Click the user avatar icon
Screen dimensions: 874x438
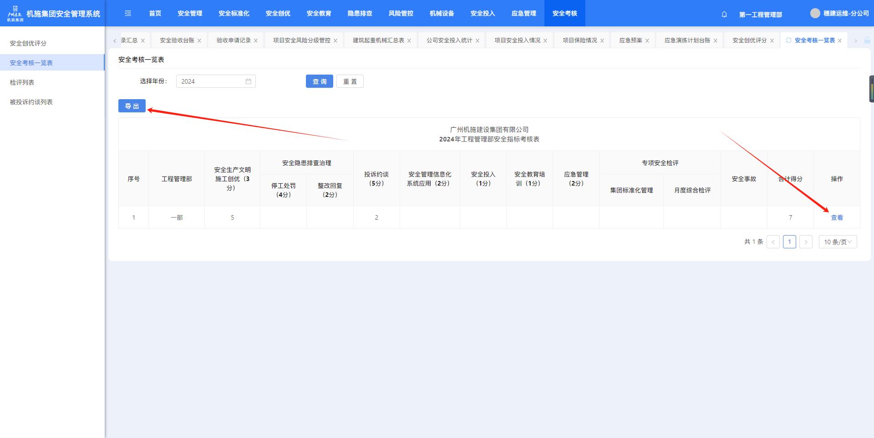815,14
